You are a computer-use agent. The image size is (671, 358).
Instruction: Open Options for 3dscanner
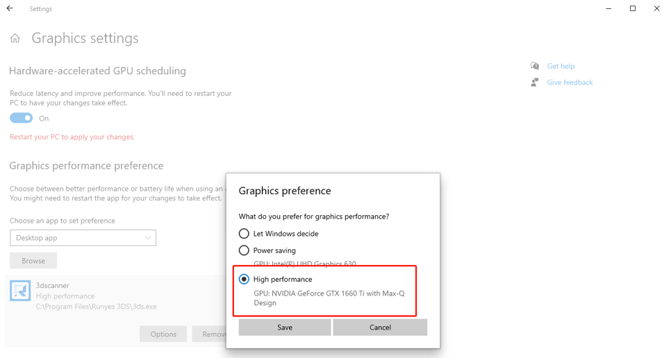tap(163, 334)
